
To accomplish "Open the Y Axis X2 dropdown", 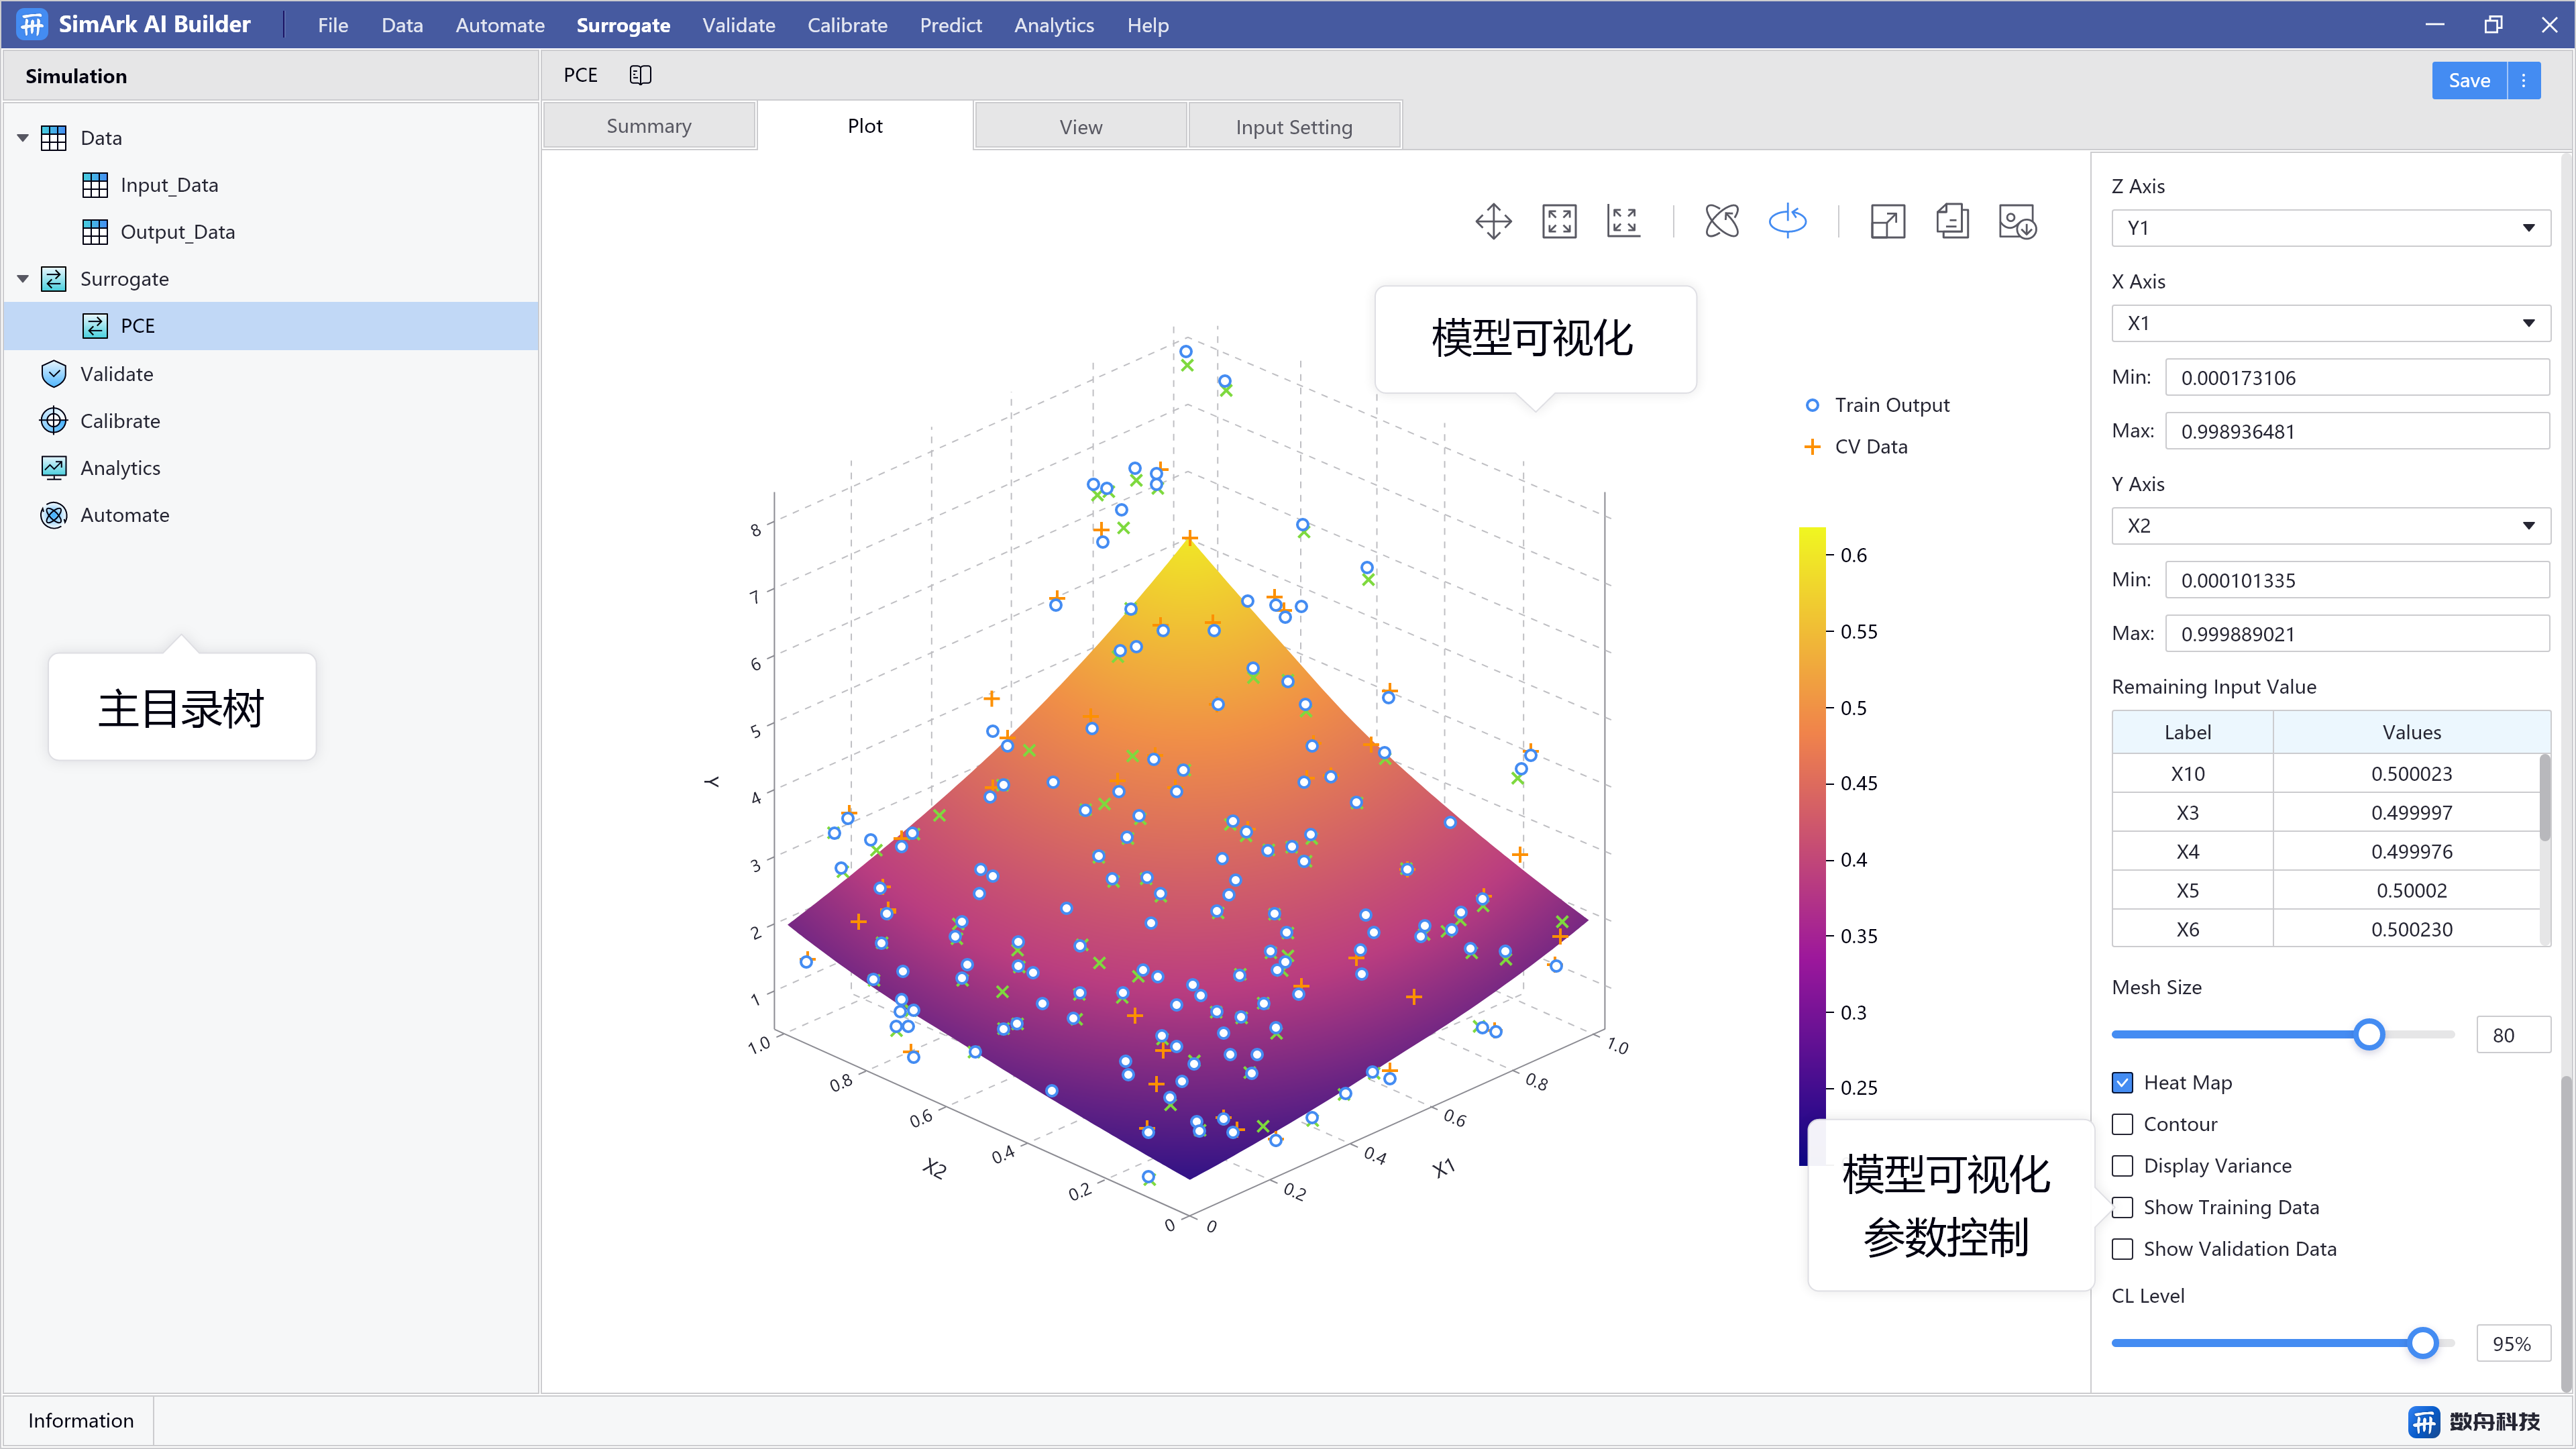I will coord(2330,526).
